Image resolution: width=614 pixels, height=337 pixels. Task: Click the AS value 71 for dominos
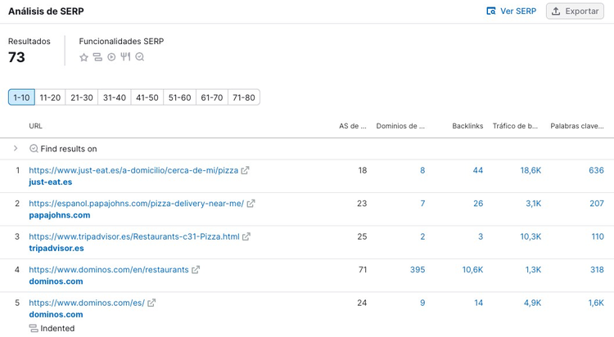pos(363,270)
